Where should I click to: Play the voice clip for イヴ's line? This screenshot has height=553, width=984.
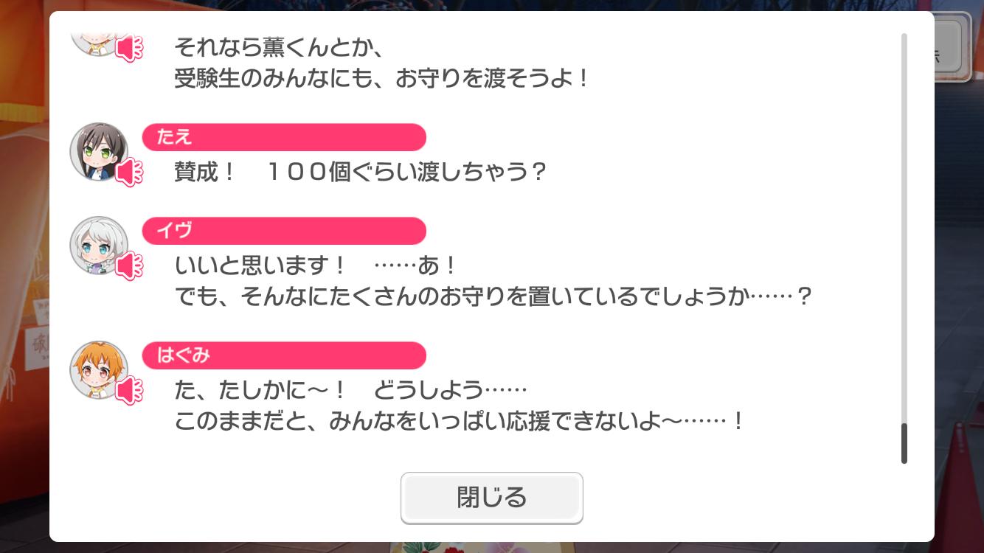pos(131,265)
